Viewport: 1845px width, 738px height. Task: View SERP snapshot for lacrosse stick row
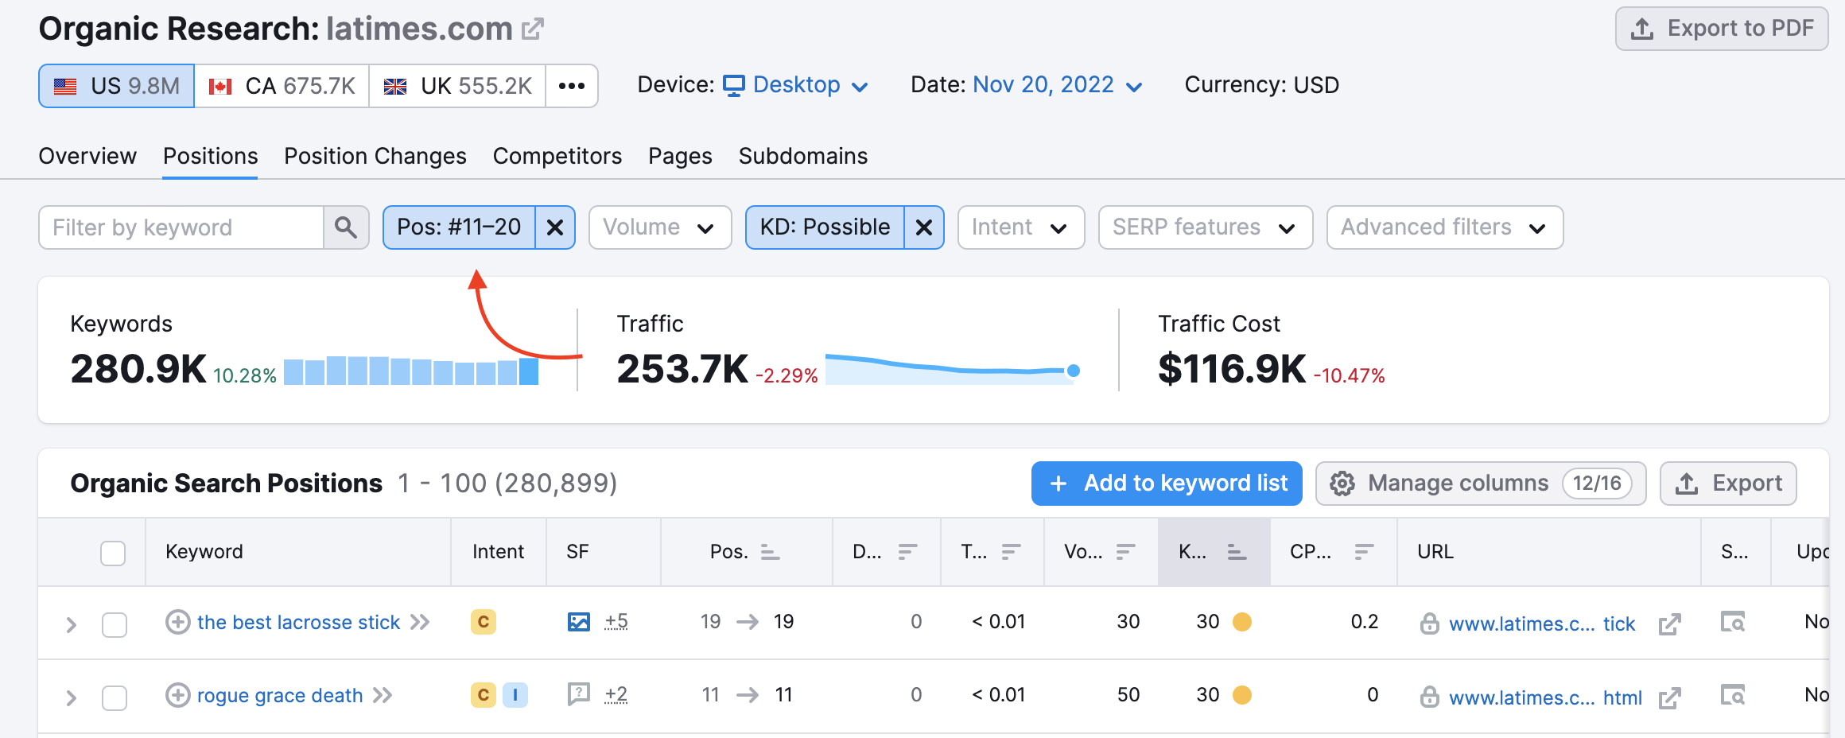point(1733,622)
